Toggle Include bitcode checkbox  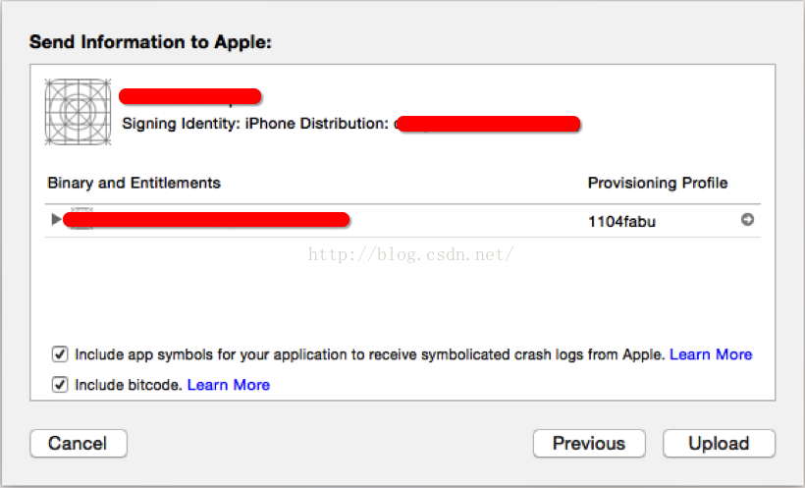click(60, 384)
